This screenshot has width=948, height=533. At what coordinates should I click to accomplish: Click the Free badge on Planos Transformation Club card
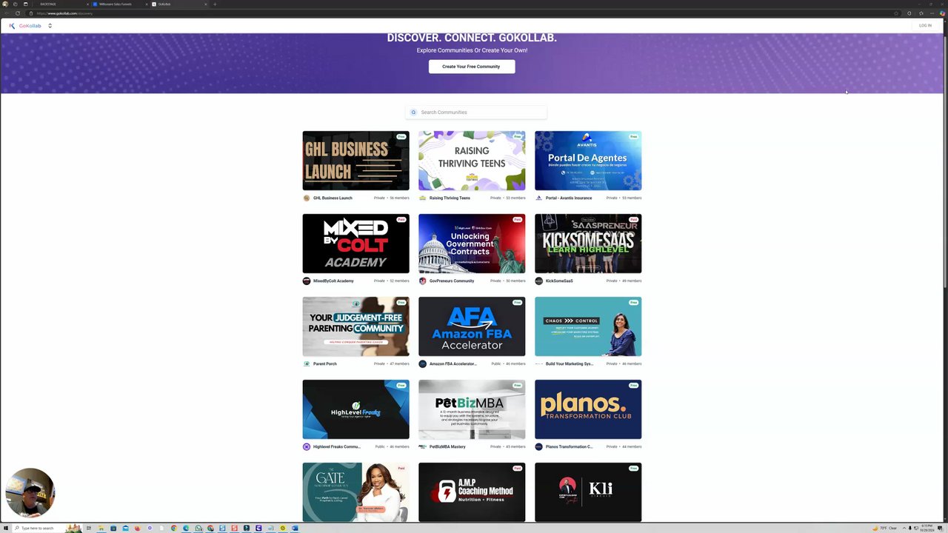634,386
